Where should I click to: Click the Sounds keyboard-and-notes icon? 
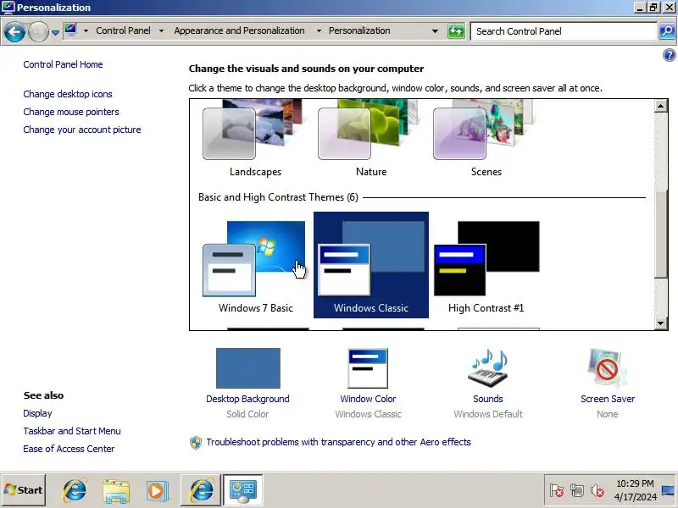488,368
